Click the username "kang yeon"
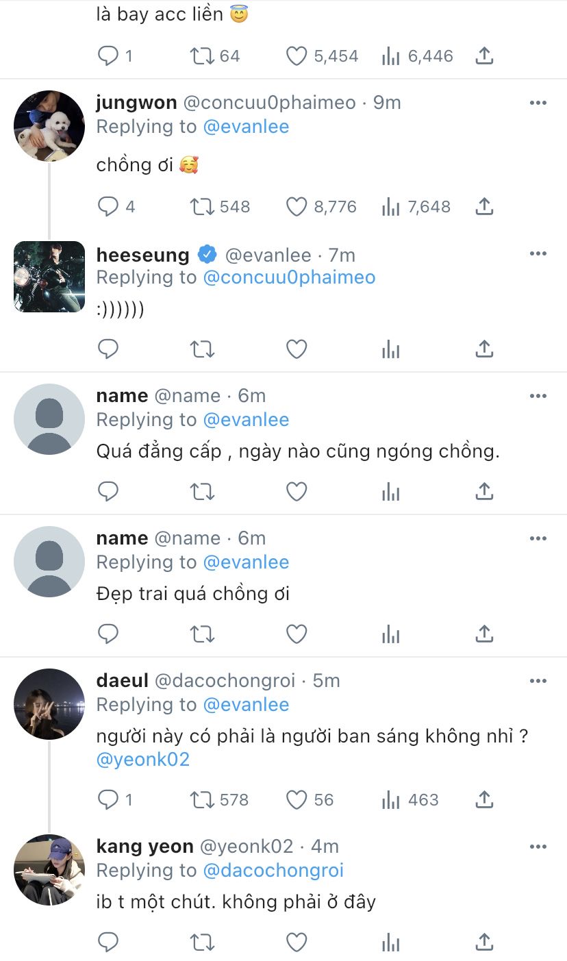This screenshot has width=567, height=961. tap(144, 847)
